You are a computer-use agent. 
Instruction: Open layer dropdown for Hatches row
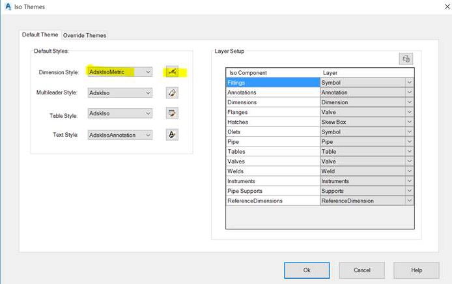point(409,122)
